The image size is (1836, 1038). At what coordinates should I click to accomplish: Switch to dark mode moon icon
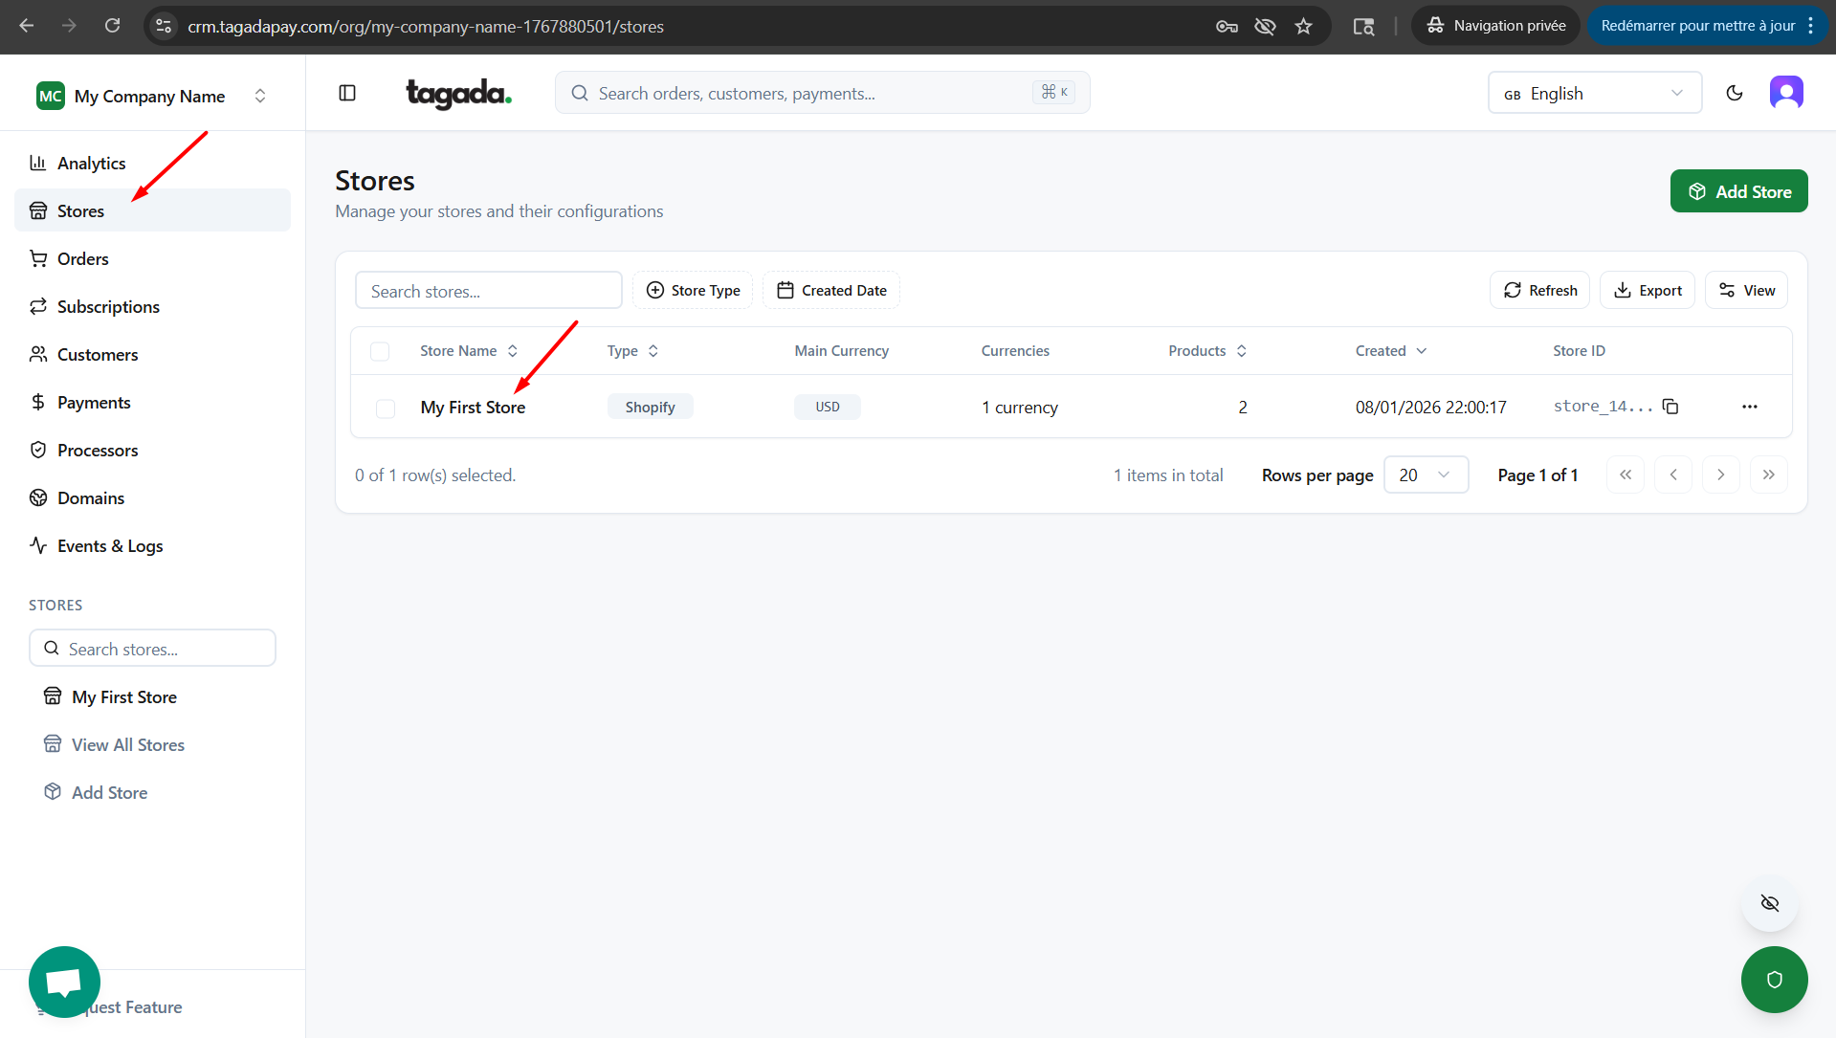coord(1734,93)
